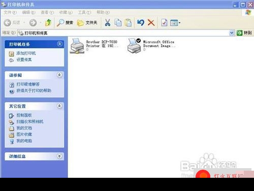Open the Search (搜索) pane

click(65, 22)
